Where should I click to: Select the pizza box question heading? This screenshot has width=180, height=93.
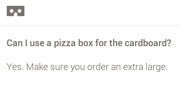(89, 43)
